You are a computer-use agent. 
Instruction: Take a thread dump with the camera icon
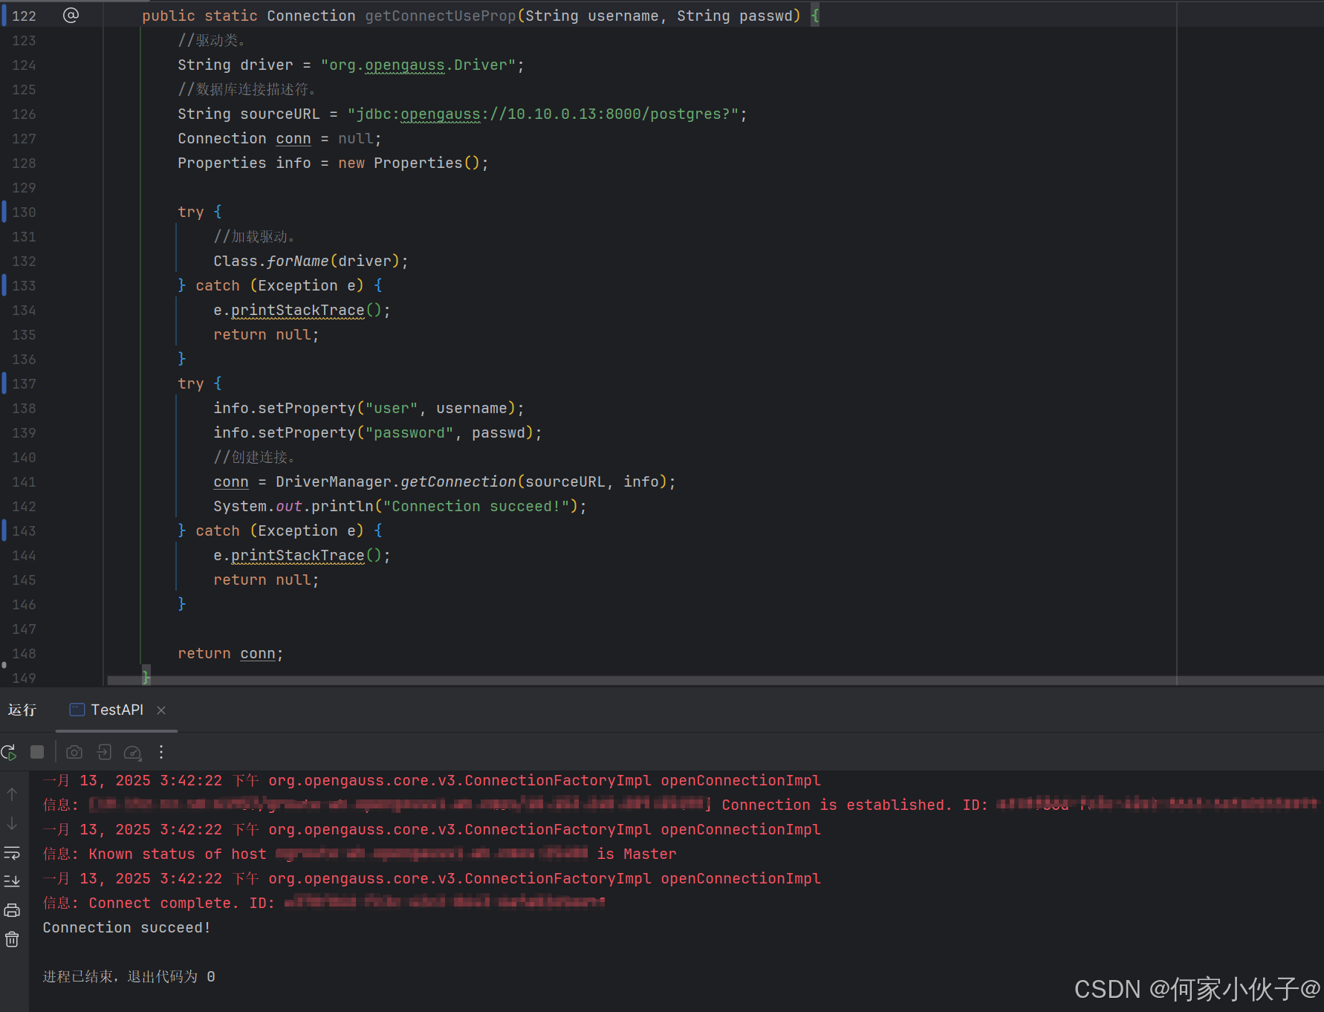click(74, 752)
